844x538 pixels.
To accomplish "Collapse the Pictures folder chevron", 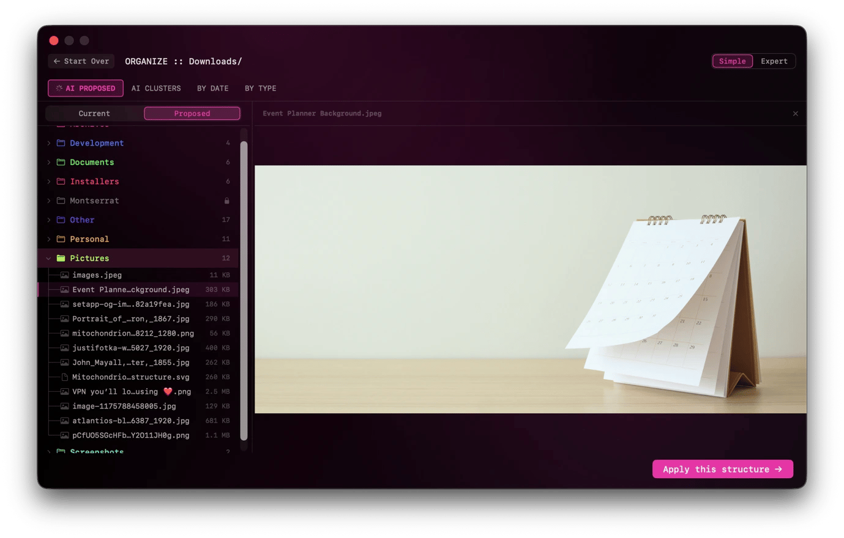I will pyautogui.click(x=49, y=258).
